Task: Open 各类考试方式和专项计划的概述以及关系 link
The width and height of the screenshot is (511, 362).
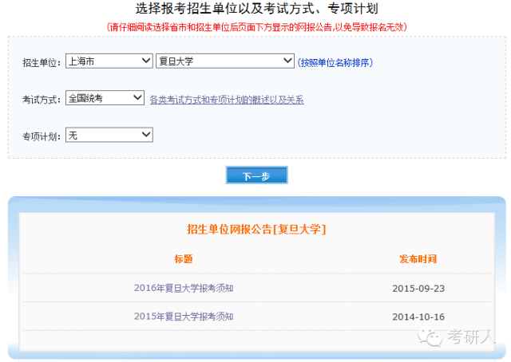Action: tap(227, 100)
